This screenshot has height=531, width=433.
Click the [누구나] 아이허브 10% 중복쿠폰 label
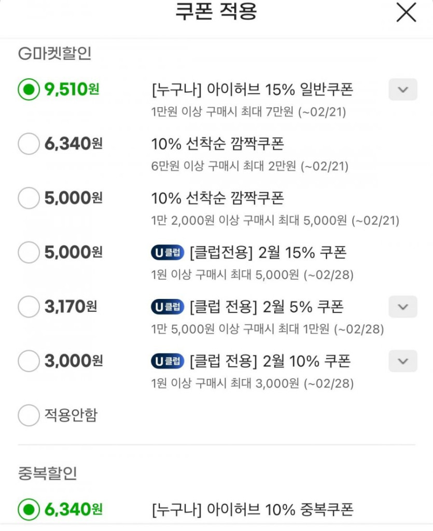coord(253,510)
